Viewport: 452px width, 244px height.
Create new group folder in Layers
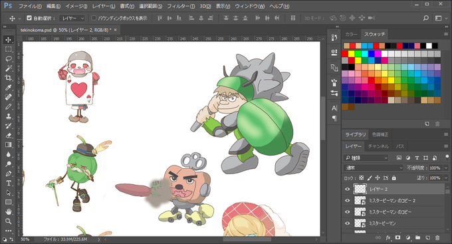click(x=417, y=237)
